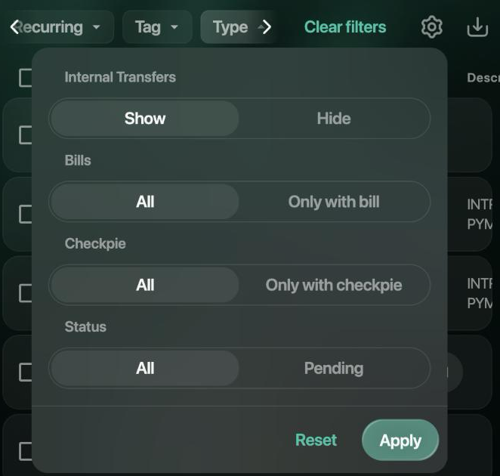500x476 pixels.
Task: Select Only with bill option
Action: pyautogui.click(x=334, y=202)
